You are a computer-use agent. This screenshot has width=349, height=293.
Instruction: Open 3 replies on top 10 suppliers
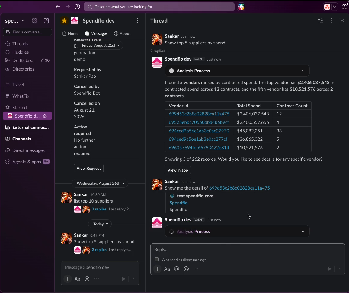(99, 209)
